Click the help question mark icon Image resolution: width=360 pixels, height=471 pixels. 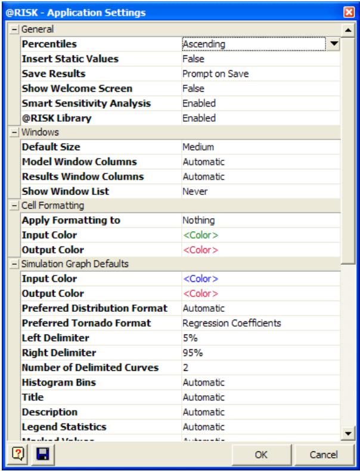tap(14, 455)
